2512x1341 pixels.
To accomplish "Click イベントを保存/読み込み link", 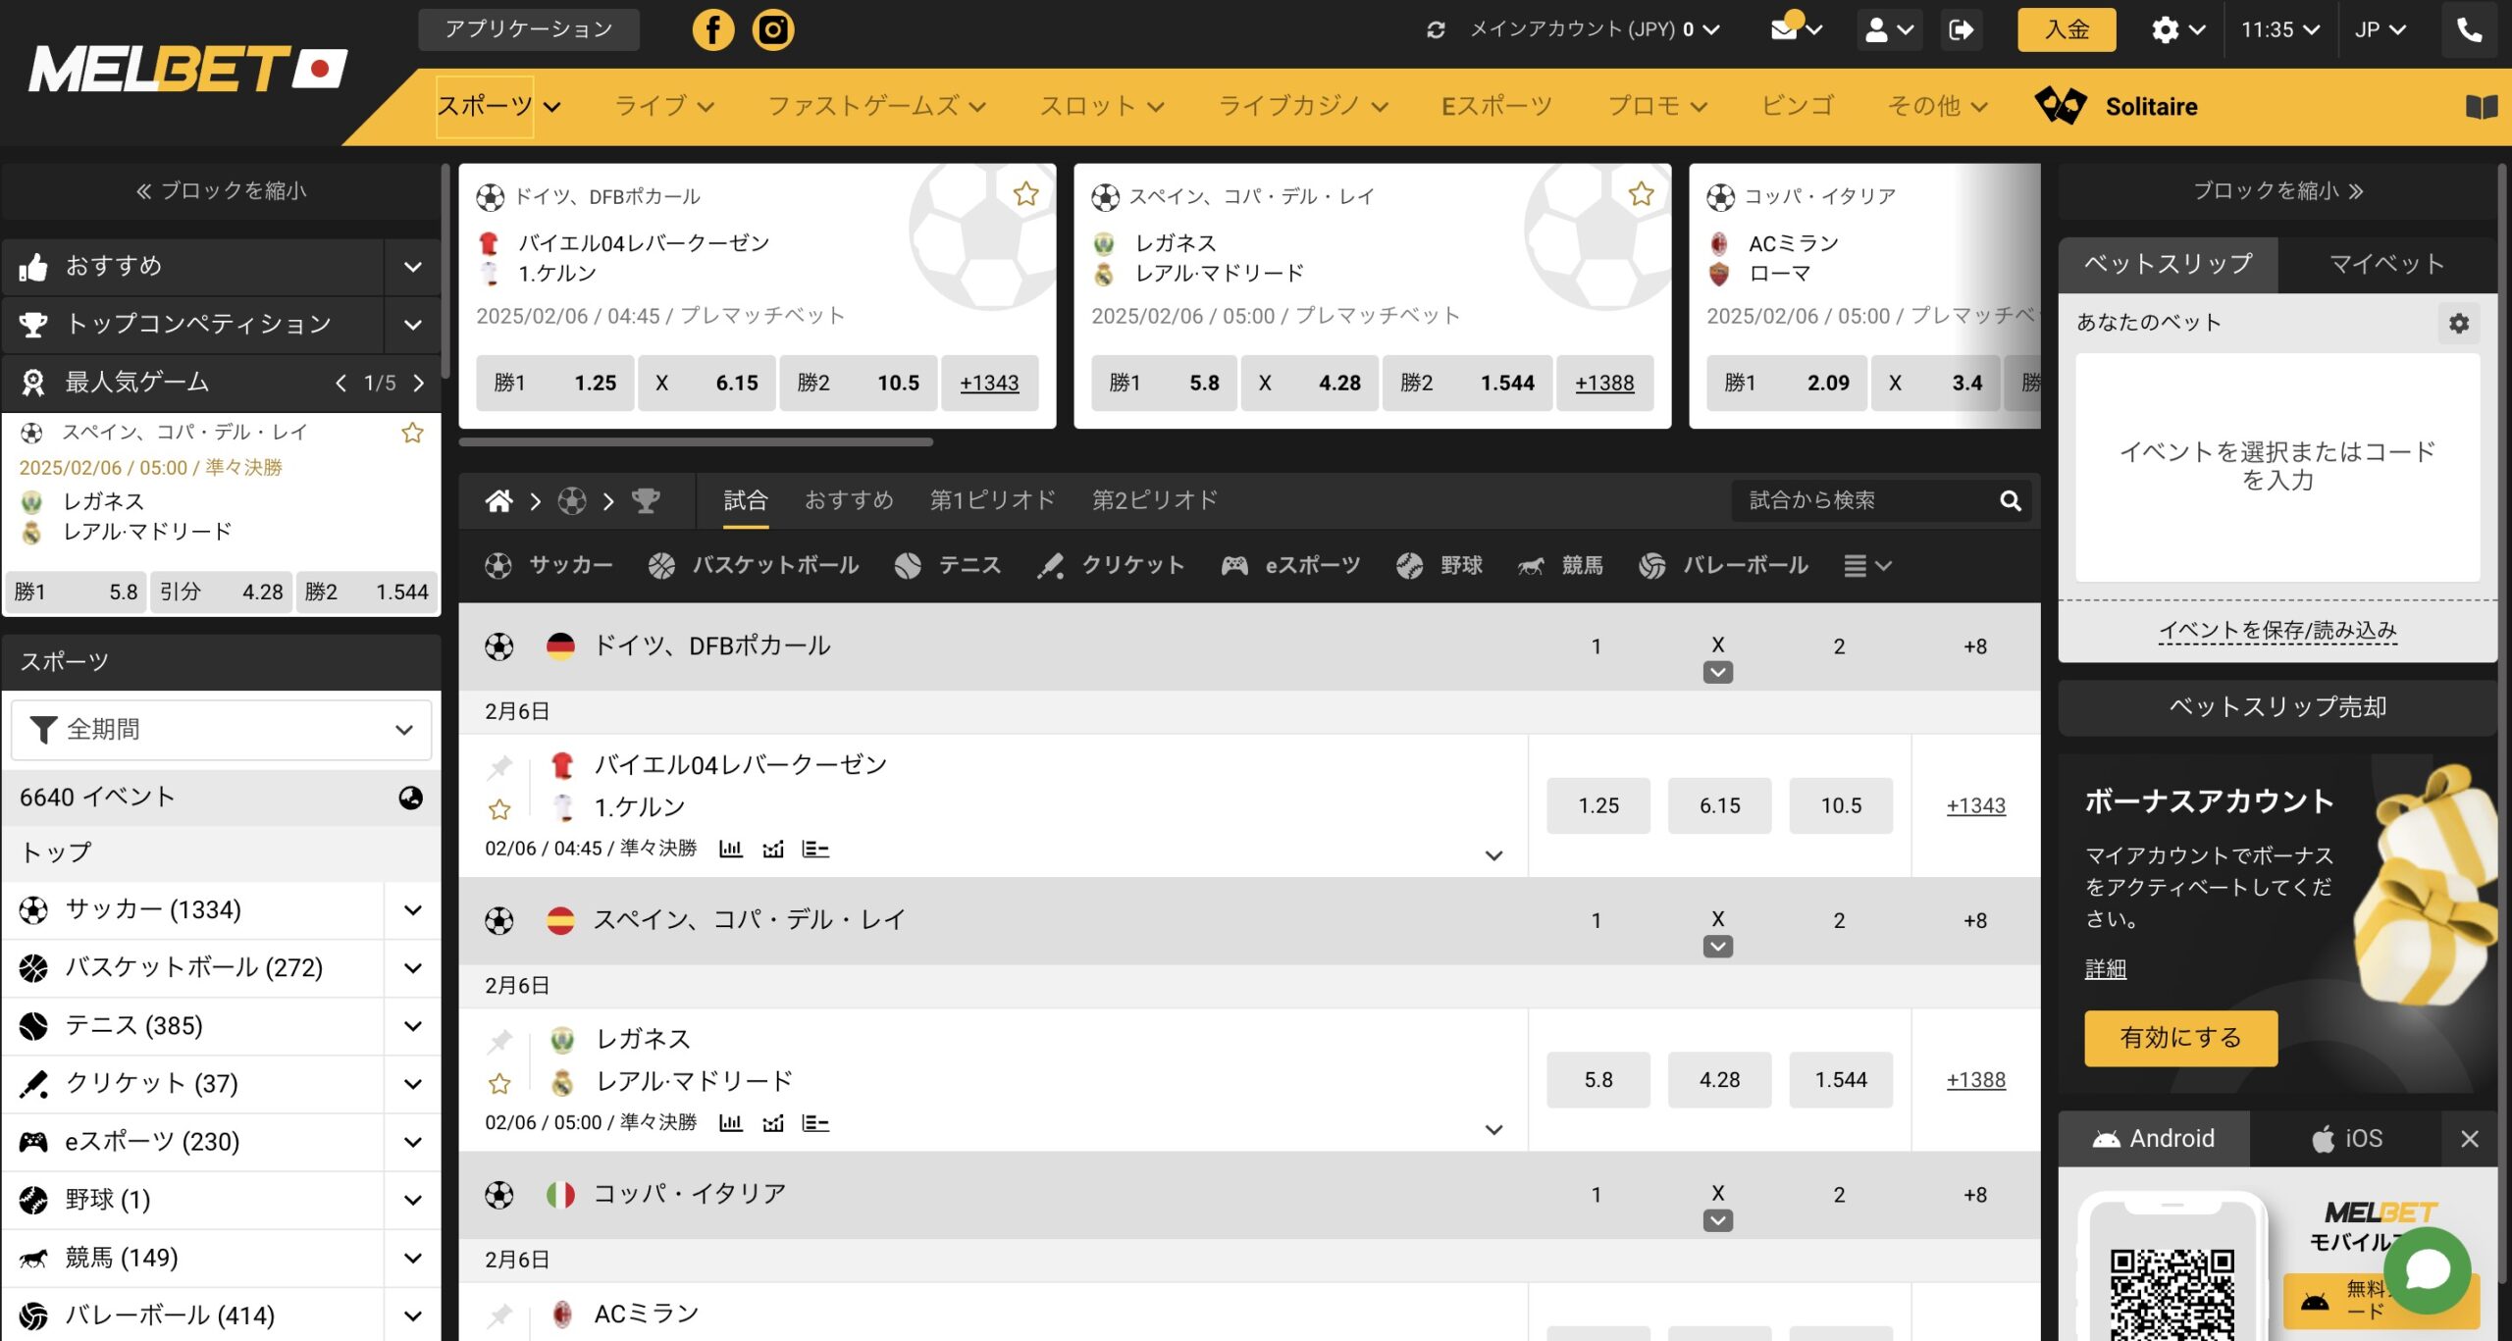I will (2277, 630).
